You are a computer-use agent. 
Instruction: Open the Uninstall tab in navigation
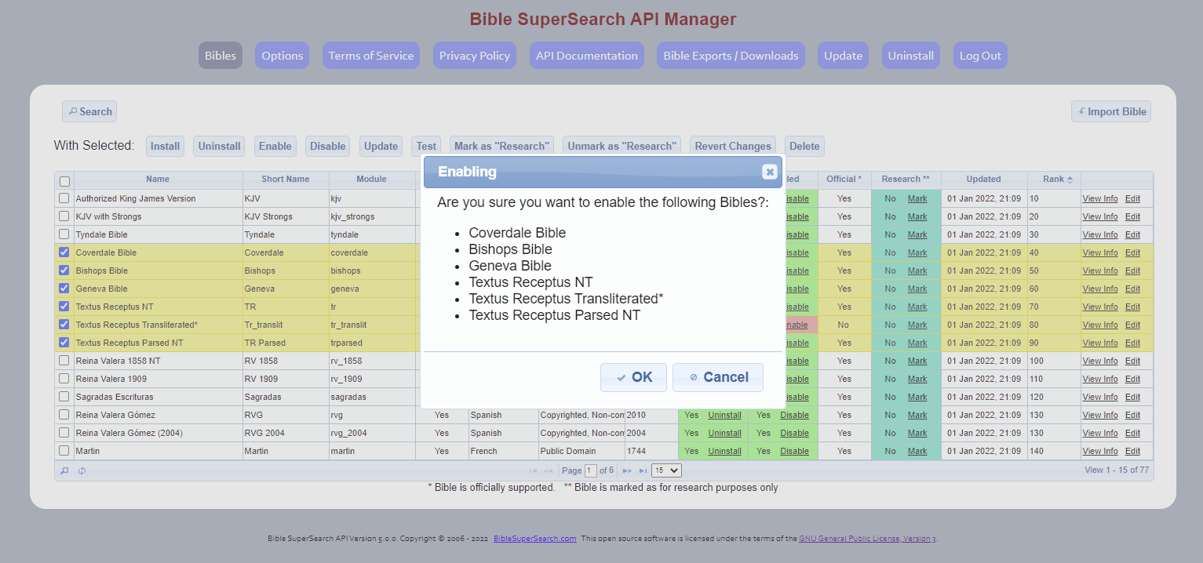point(911,56)
